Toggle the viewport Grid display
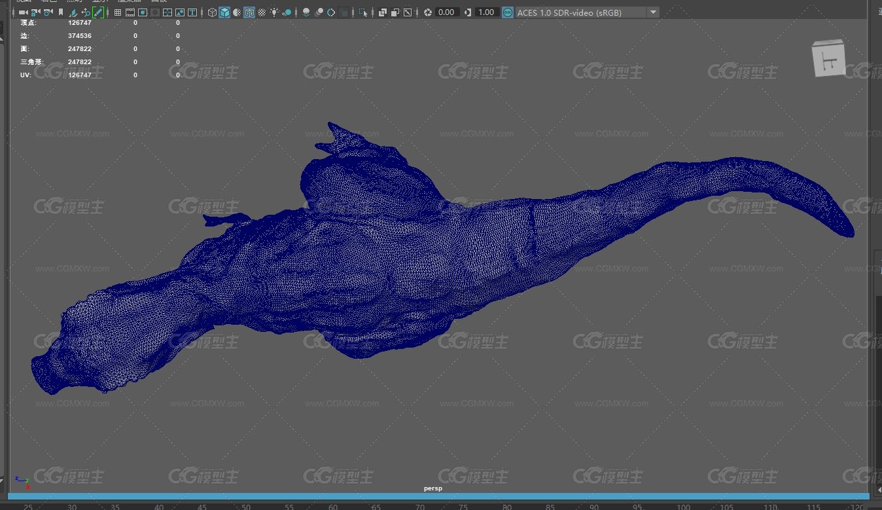The height and width of the screenshot is (510, 882). 118,12
